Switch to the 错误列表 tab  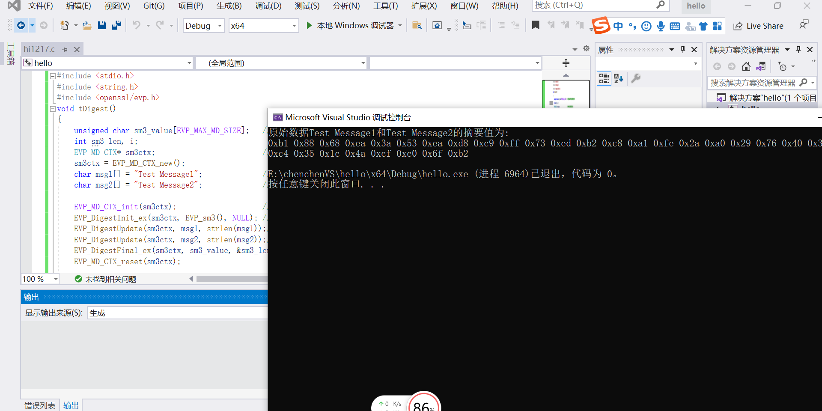tap(39, 405)
